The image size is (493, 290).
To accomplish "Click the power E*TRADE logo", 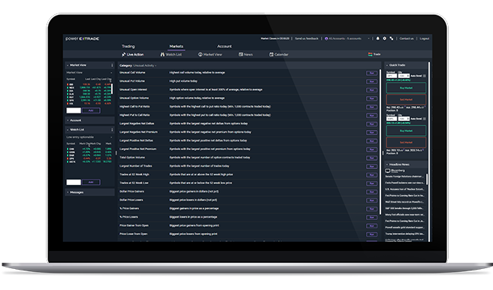I will pyautogui.click(x=83, y=38).
